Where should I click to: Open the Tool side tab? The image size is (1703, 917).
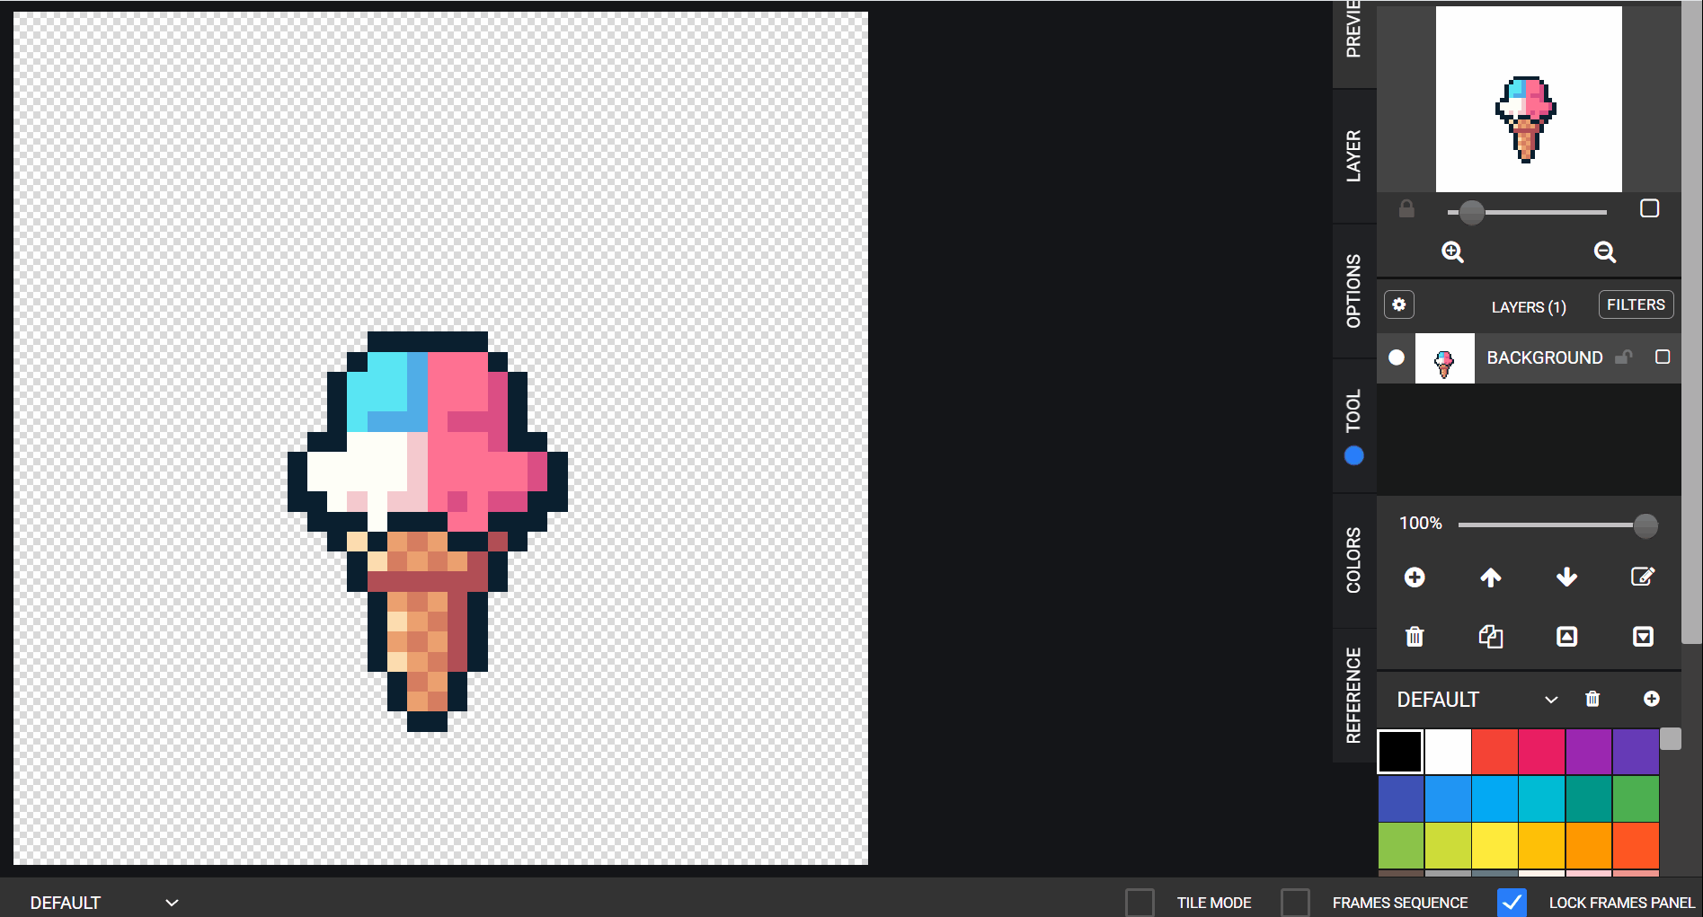(x=1354, y=426)
